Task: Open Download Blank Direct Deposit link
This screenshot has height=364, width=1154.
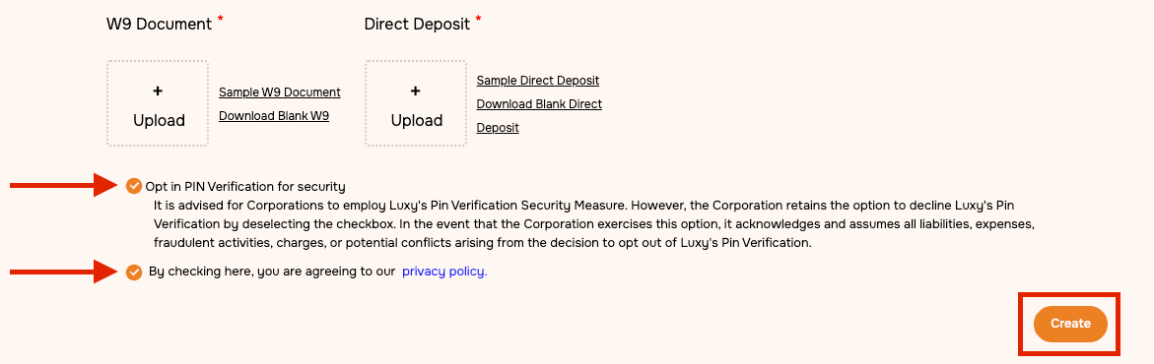Action: (x=539, y=115)
